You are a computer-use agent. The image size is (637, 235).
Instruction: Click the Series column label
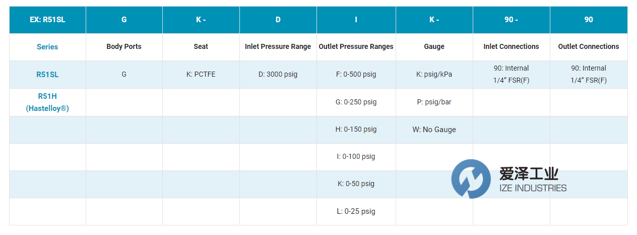(x=47, y=47)
